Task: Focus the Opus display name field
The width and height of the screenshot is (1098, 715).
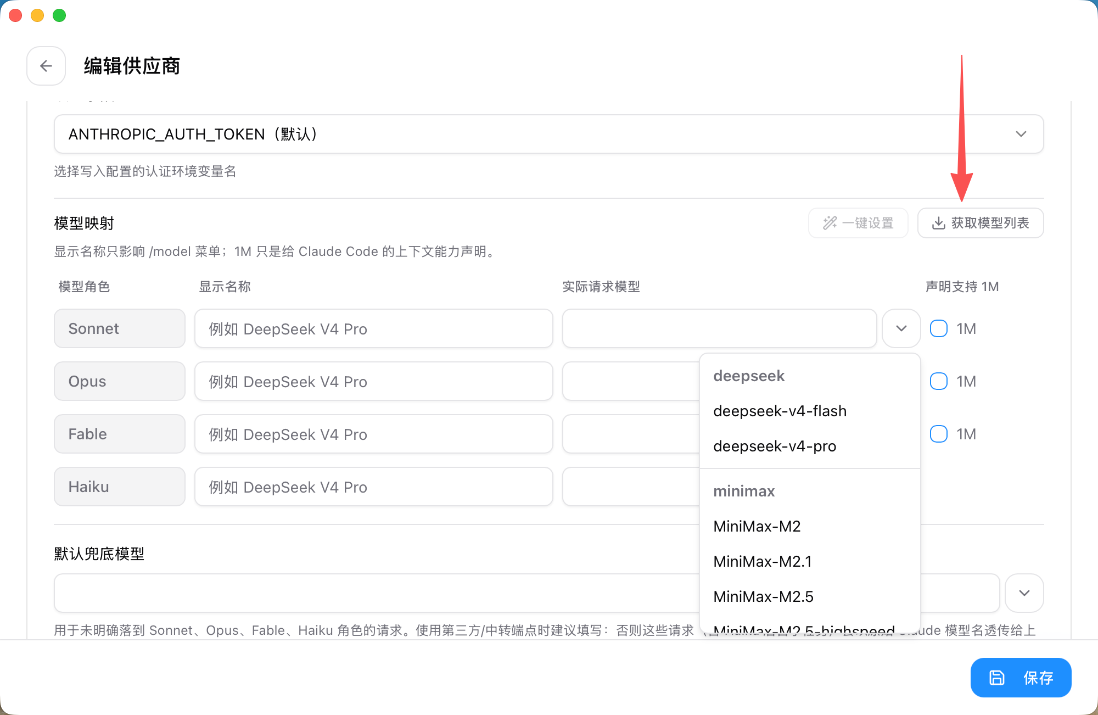Action: (374, 381)
